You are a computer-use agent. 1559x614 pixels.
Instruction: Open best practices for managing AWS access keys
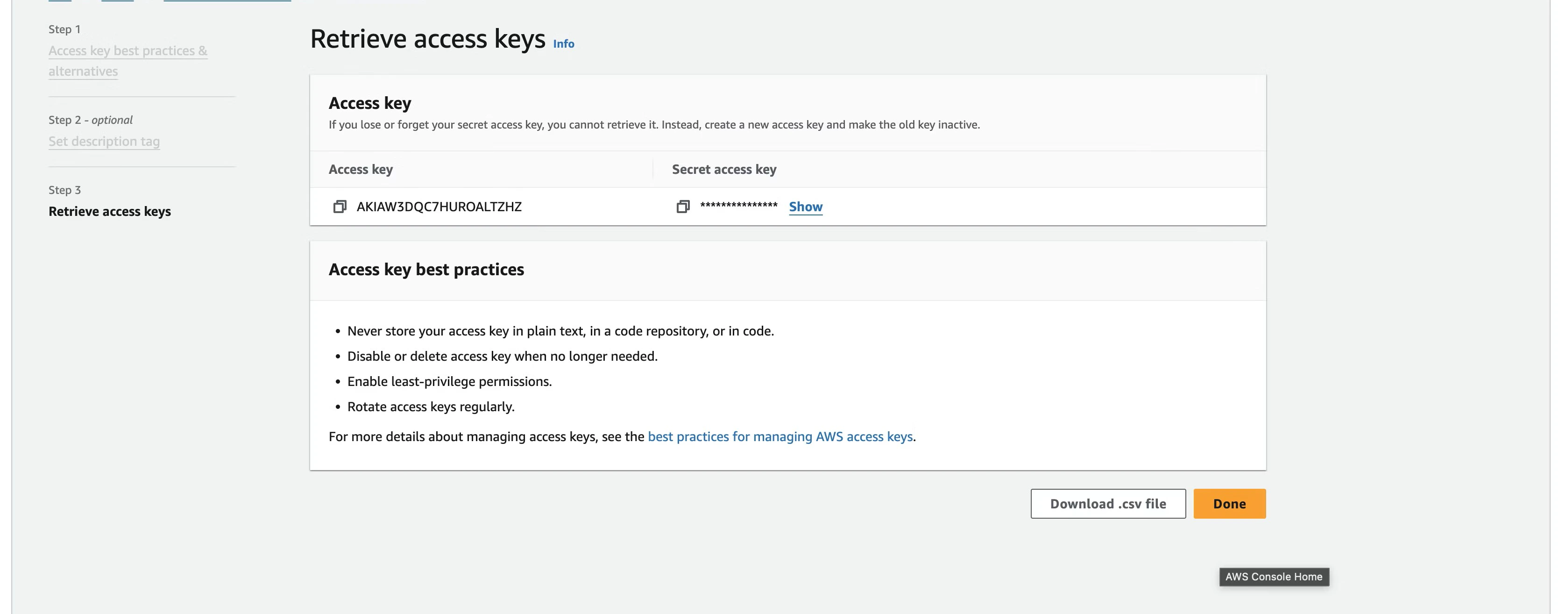[x=780, y=436]
